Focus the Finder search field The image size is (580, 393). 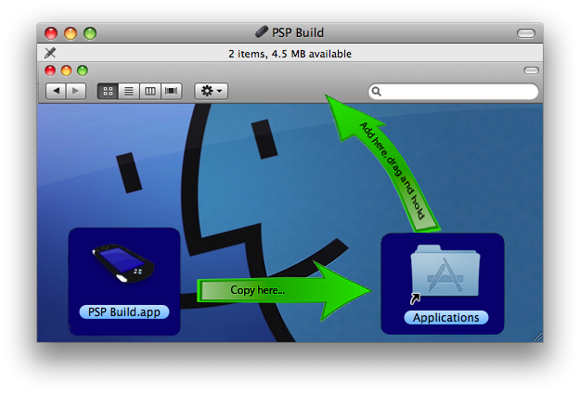coord(453,91)
